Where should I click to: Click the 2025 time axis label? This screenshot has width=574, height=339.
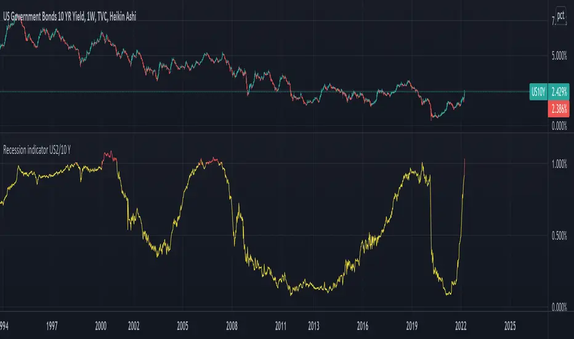[x=510, y=326]
